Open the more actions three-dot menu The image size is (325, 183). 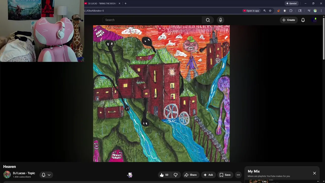pos(238,175)
